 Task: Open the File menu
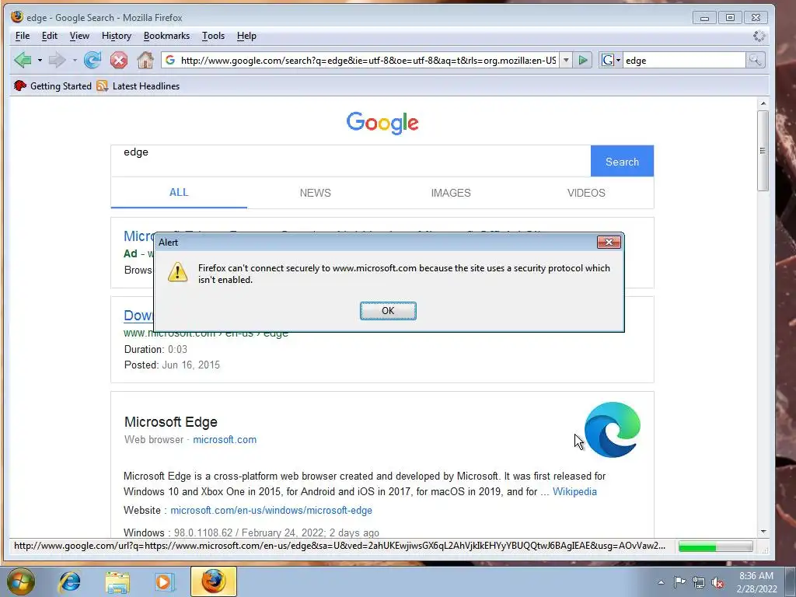[x=23, y=36]
